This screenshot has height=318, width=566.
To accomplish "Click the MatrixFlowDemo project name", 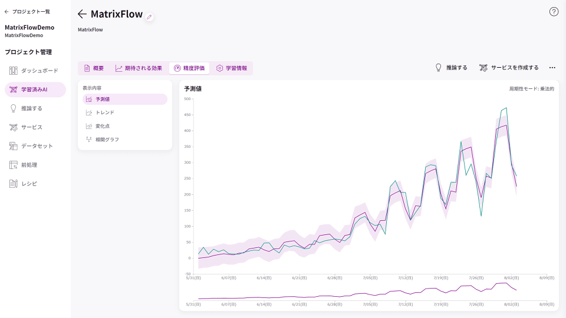I will (x=29, y=28).
